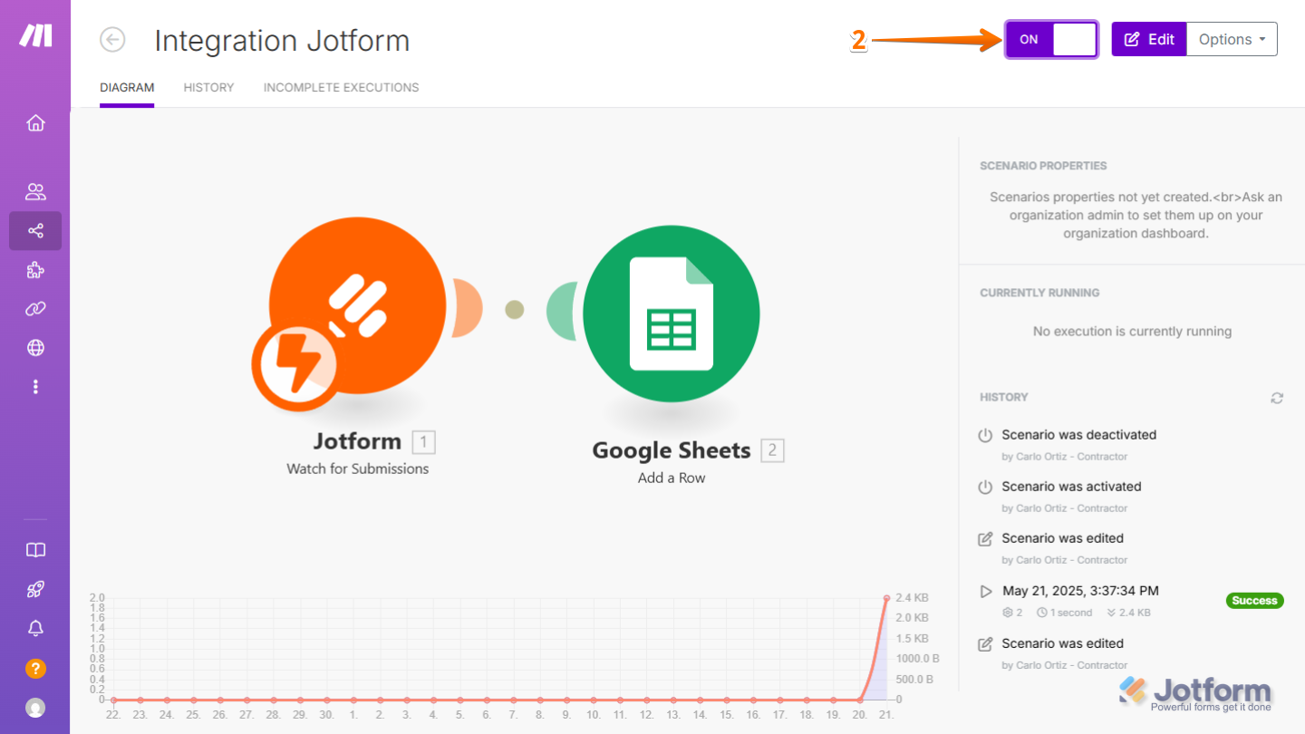Switch to the Incomplete Executions tab
Image resolution: width=1305 pixels, height=734 pixels.
[x=341, y=88]
